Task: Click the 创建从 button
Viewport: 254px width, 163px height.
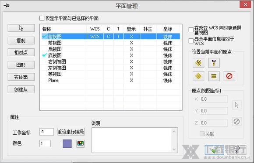Action: click(x=21, y=89)
